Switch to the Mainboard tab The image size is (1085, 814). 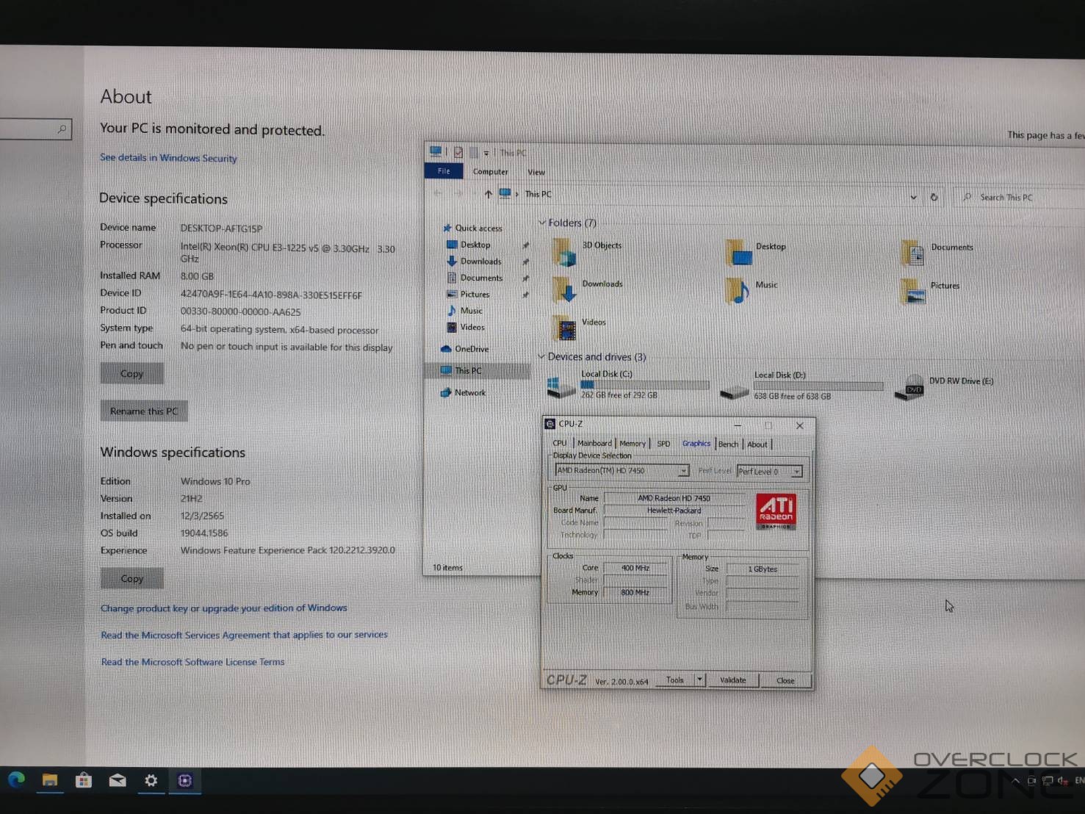(594, 443)
